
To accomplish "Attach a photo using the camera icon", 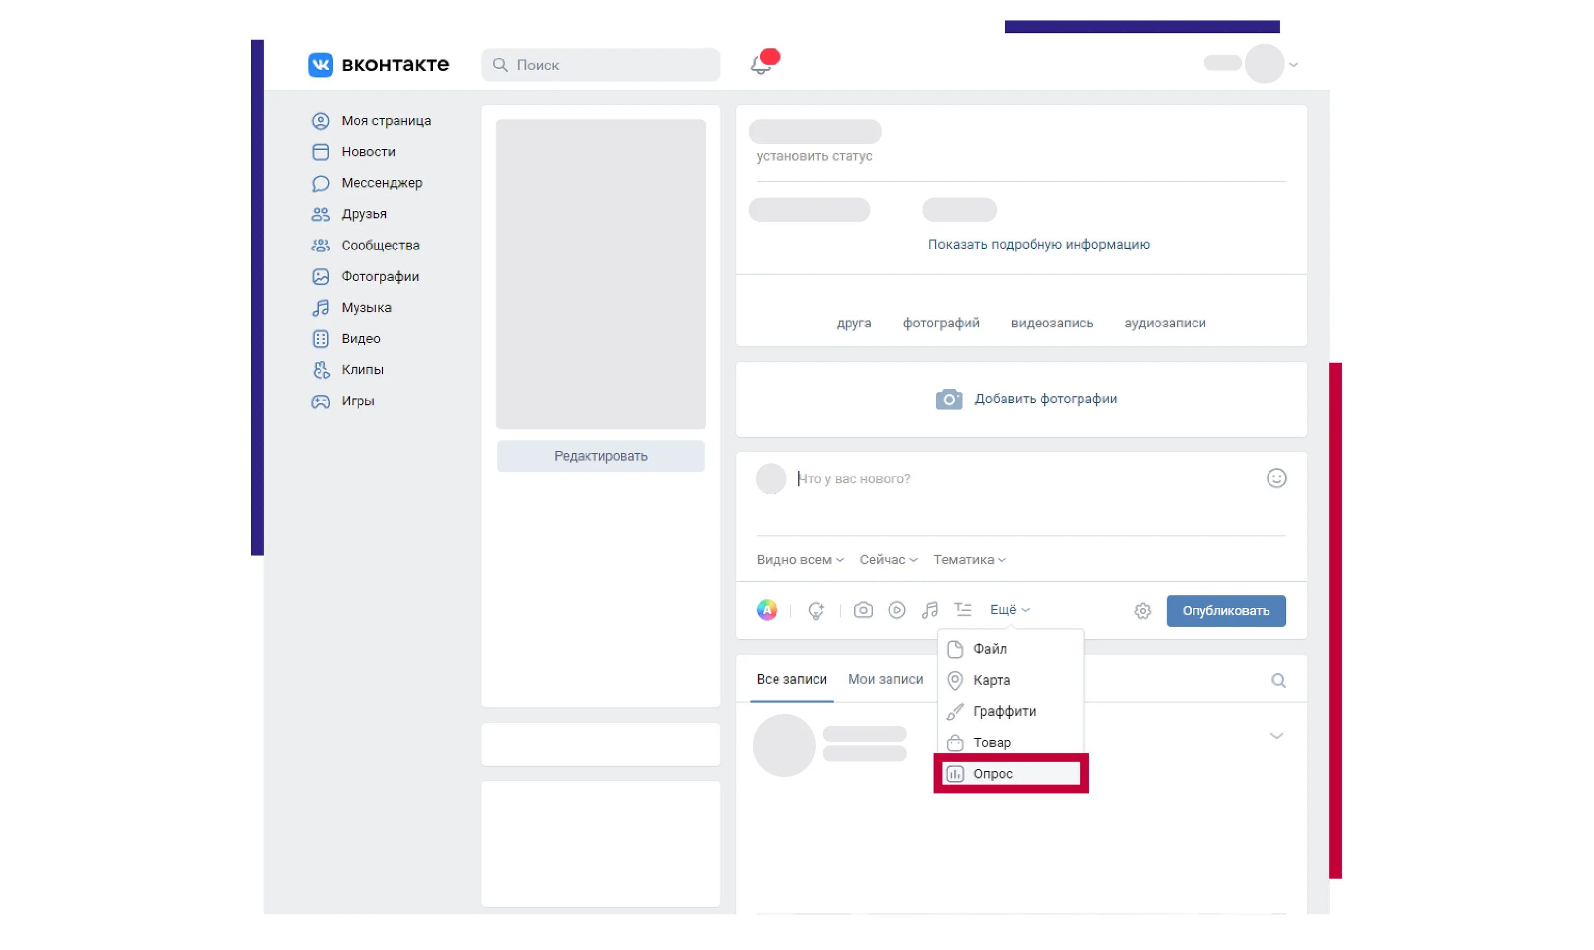I will (863, 610).
